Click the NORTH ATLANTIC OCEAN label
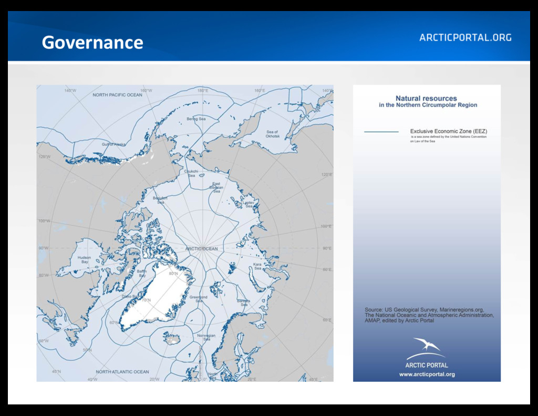The image size is (538, 416). point(122,372)
